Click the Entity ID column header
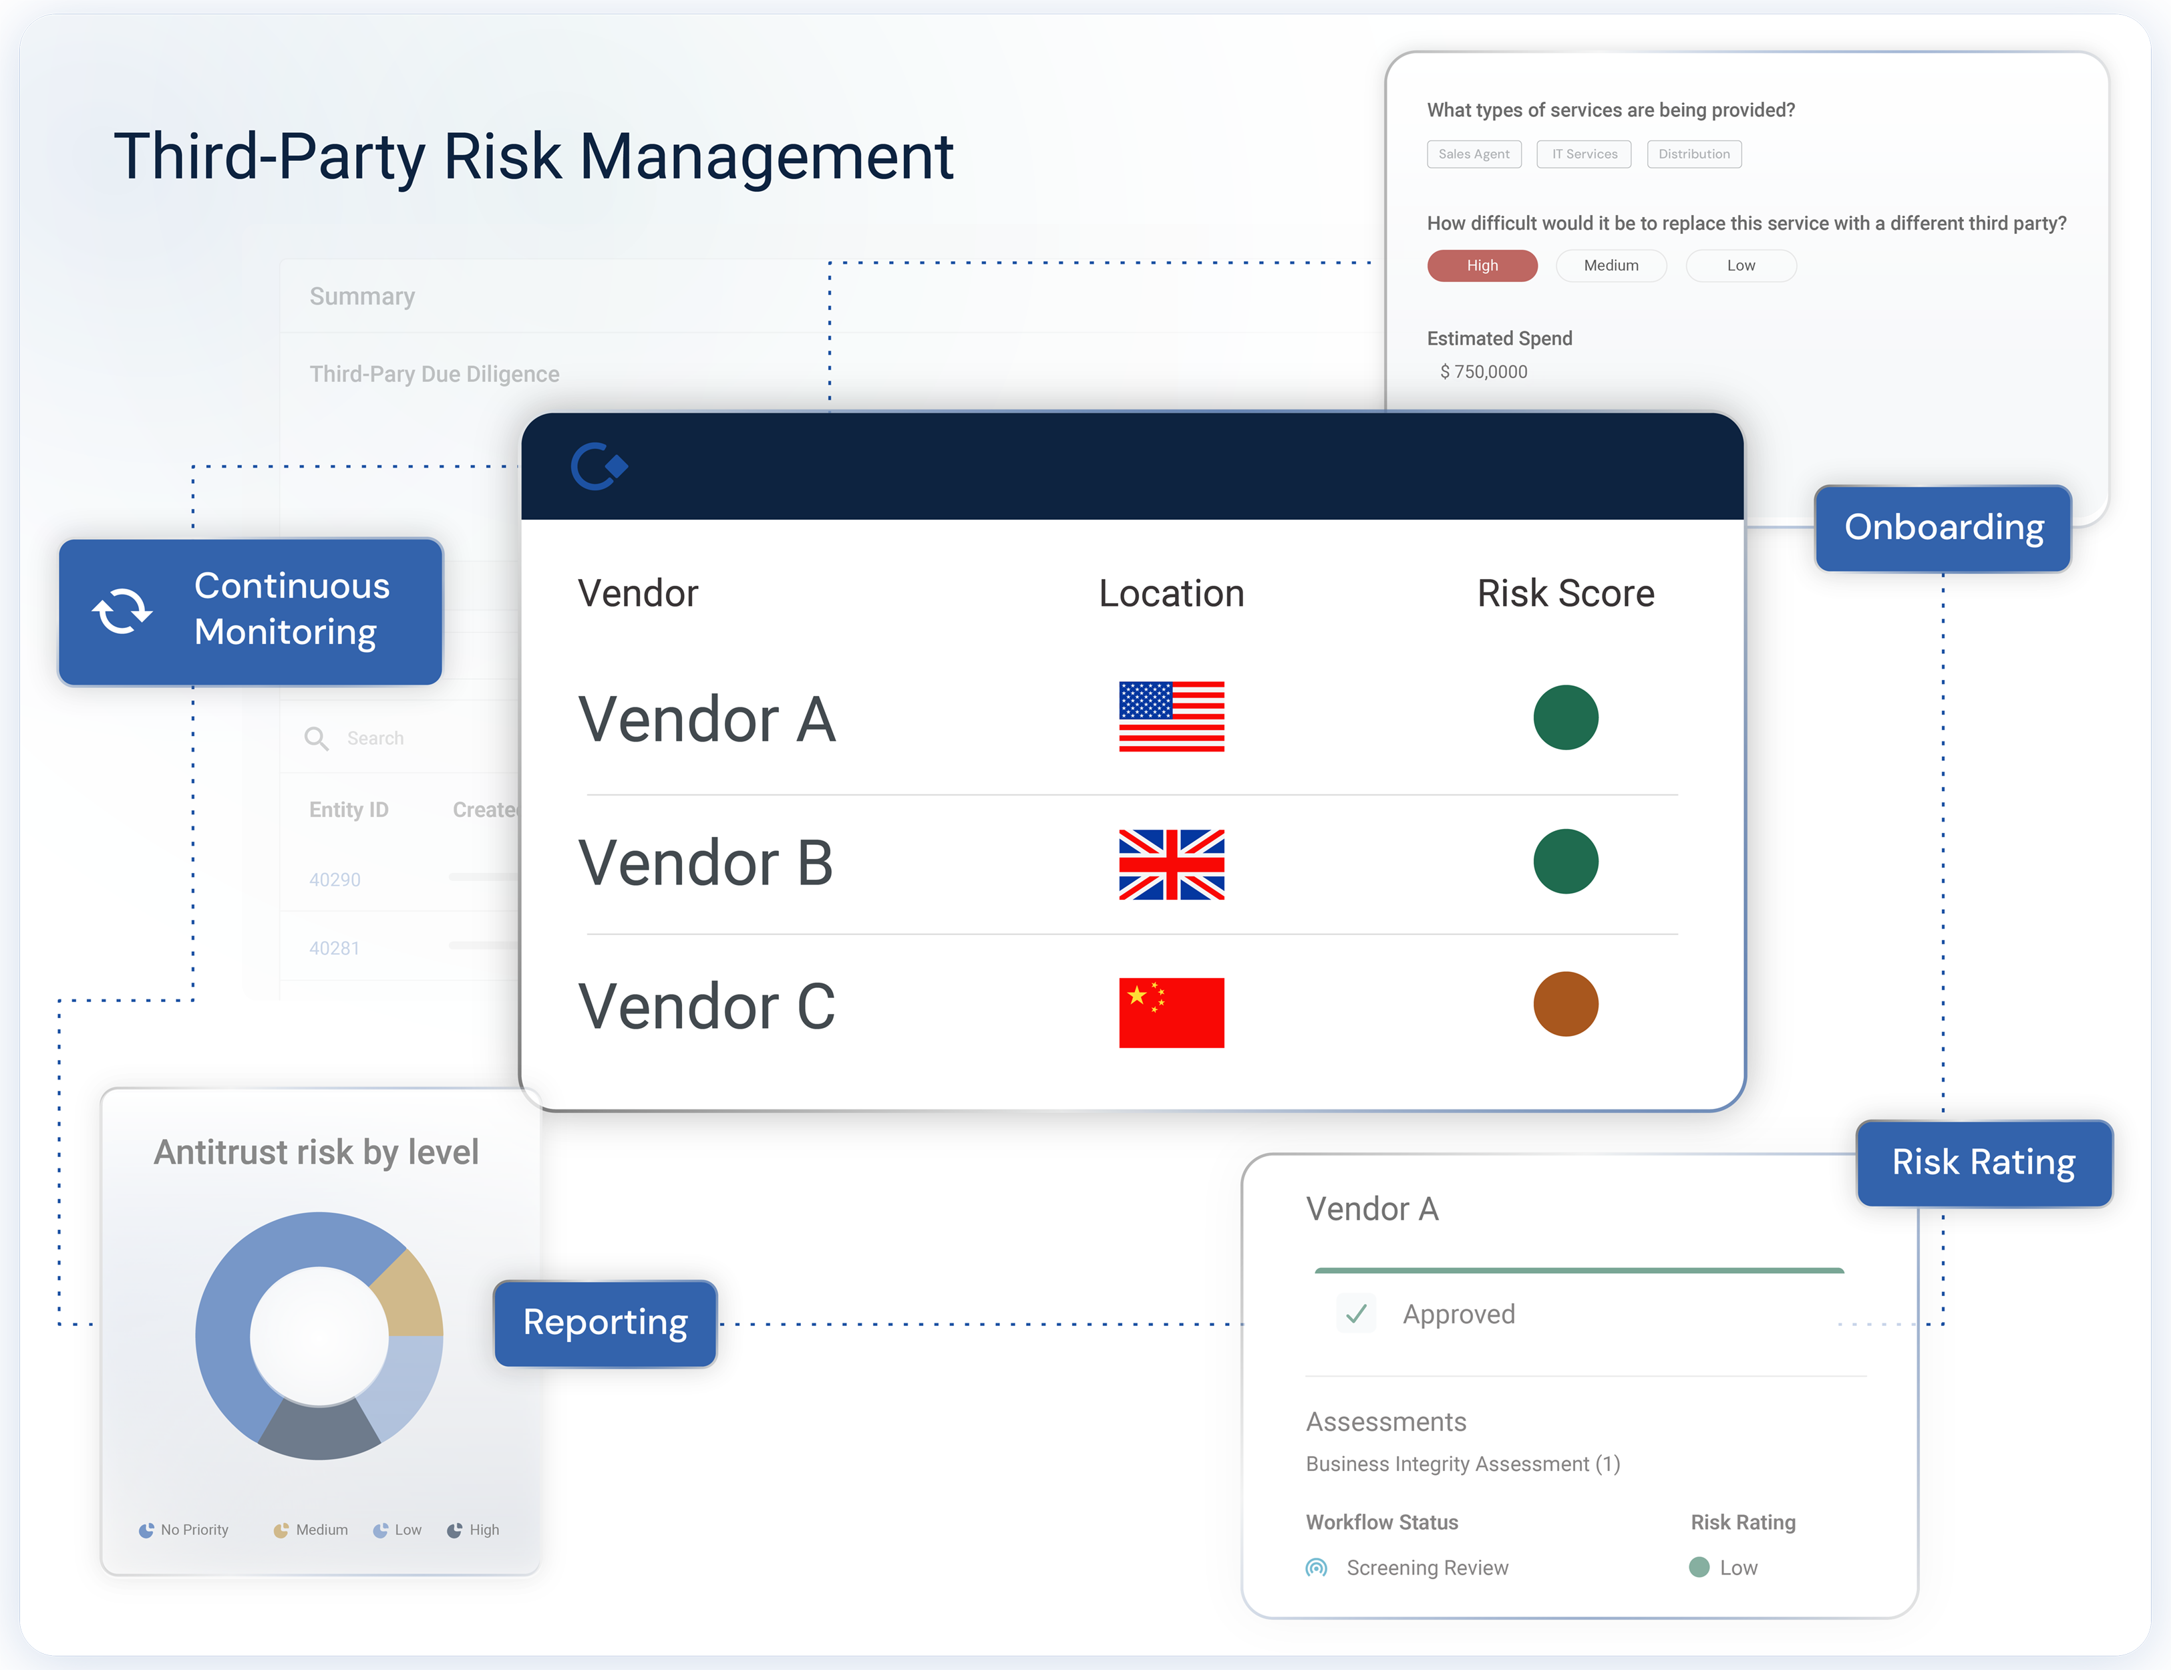 348,810
